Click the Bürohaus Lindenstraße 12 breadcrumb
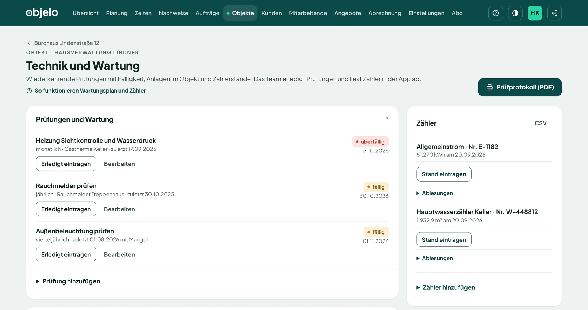Screen dimensions: 588x310 click(67, 43)
